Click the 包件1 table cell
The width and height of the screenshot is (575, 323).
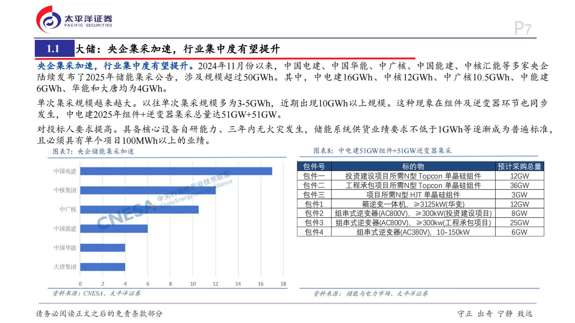[314, 204]
